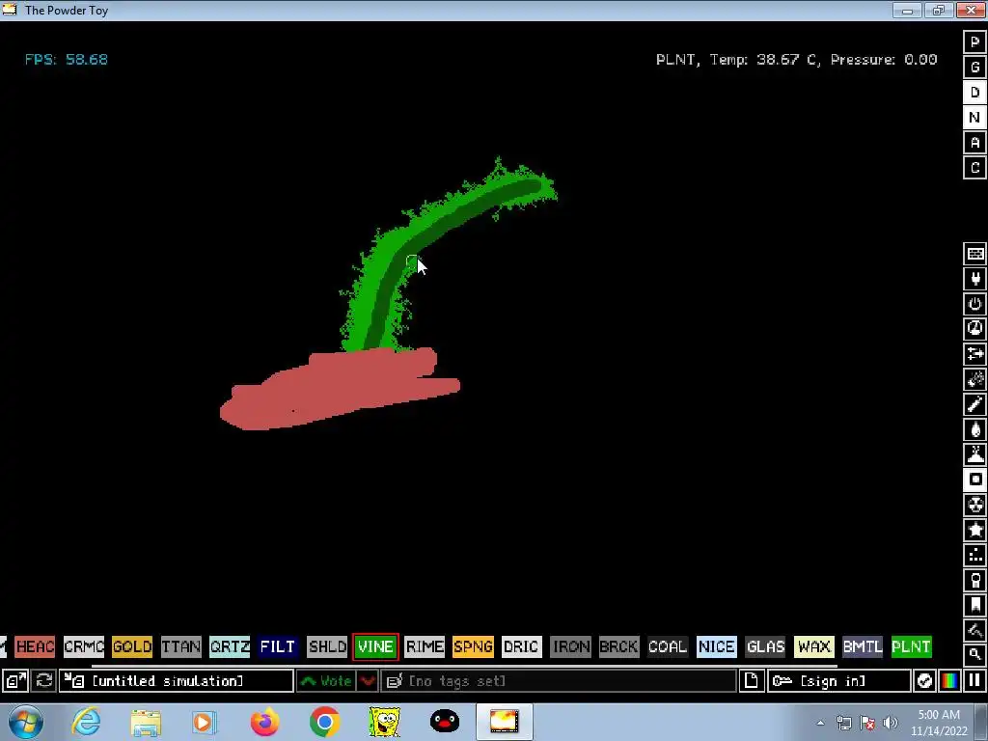Toggle the A ambient heat option
988x741 pixels.
tap(974, 143)
